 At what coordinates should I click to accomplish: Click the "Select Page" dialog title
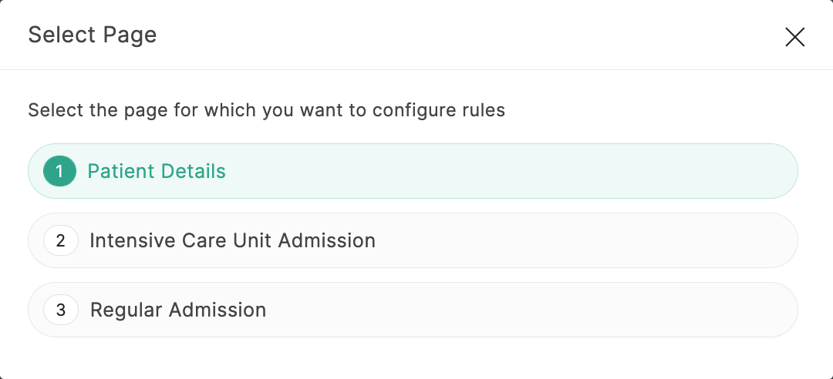pyautogui.click(x=93, y=35)
